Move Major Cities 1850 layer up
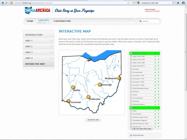The height and width of the screenshot is (140, 187). pyautogui.click(x=155, y=56)
